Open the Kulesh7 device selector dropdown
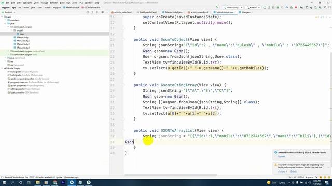Viewport: 332px width, 186px height. point(253,7)
